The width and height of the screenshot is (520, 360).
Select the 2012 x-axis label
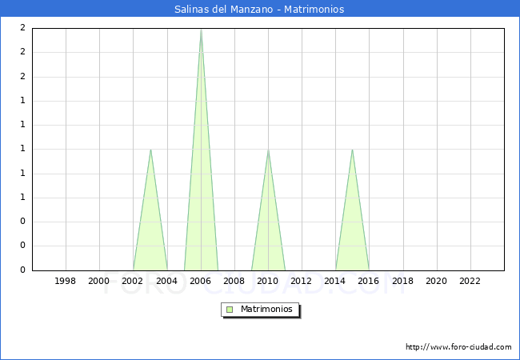[302, 281]
